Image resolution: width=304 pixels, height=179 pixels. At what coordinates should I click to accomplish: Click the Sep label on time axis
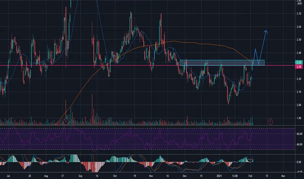tap(81, 176)
